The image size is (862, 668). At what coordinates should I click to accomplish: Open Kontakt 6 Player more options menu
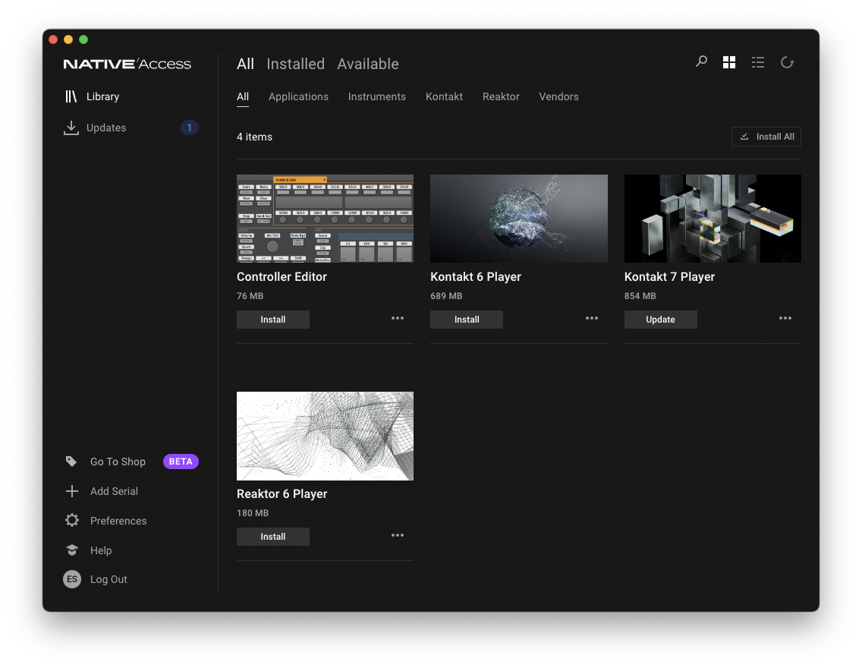coord(592,318)
